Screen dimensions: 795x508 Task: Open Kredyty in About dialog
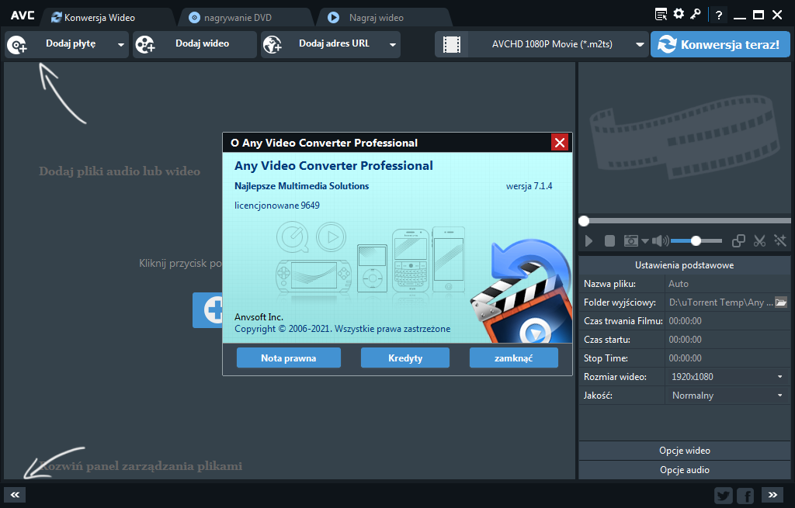coord(405,358)
